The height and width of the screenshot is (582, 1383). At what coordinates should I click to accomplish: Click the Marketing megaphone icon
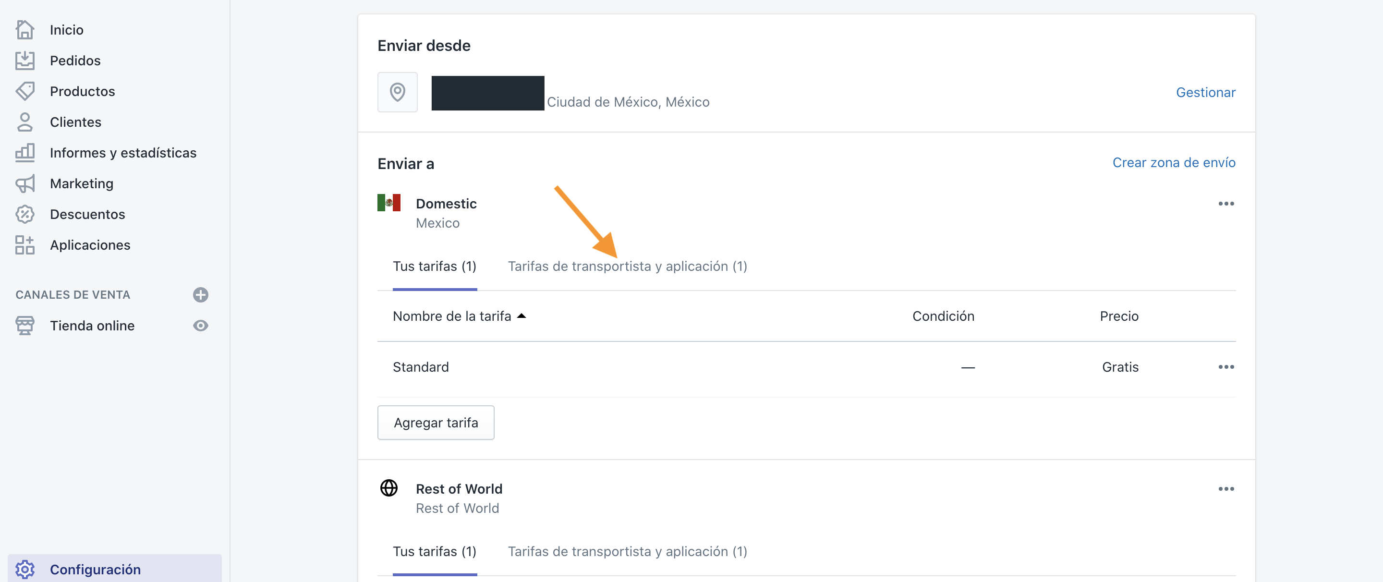pos(24,183)
